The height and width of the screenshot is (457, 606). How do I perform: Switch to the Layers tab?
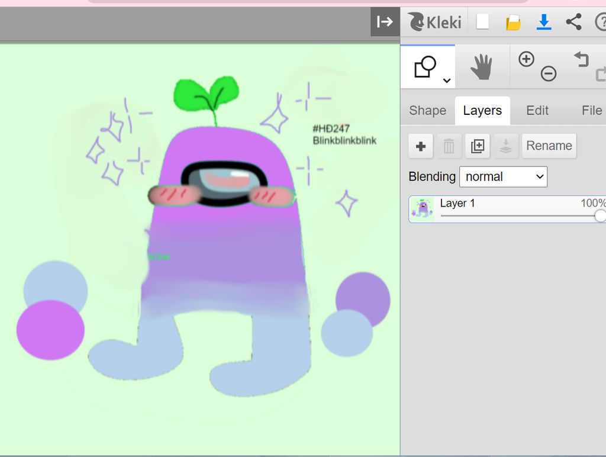[482, 111]
